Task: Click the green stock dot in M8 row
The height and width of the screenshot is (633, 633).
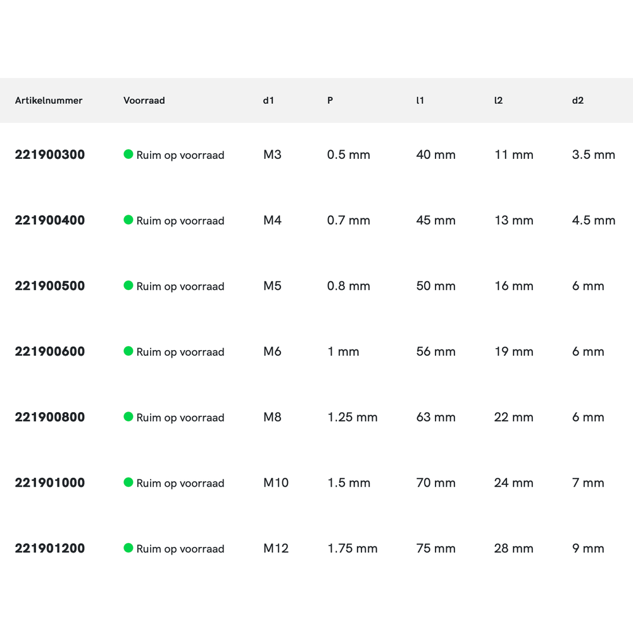Action: pyautogui.click(x=128, y=417)
